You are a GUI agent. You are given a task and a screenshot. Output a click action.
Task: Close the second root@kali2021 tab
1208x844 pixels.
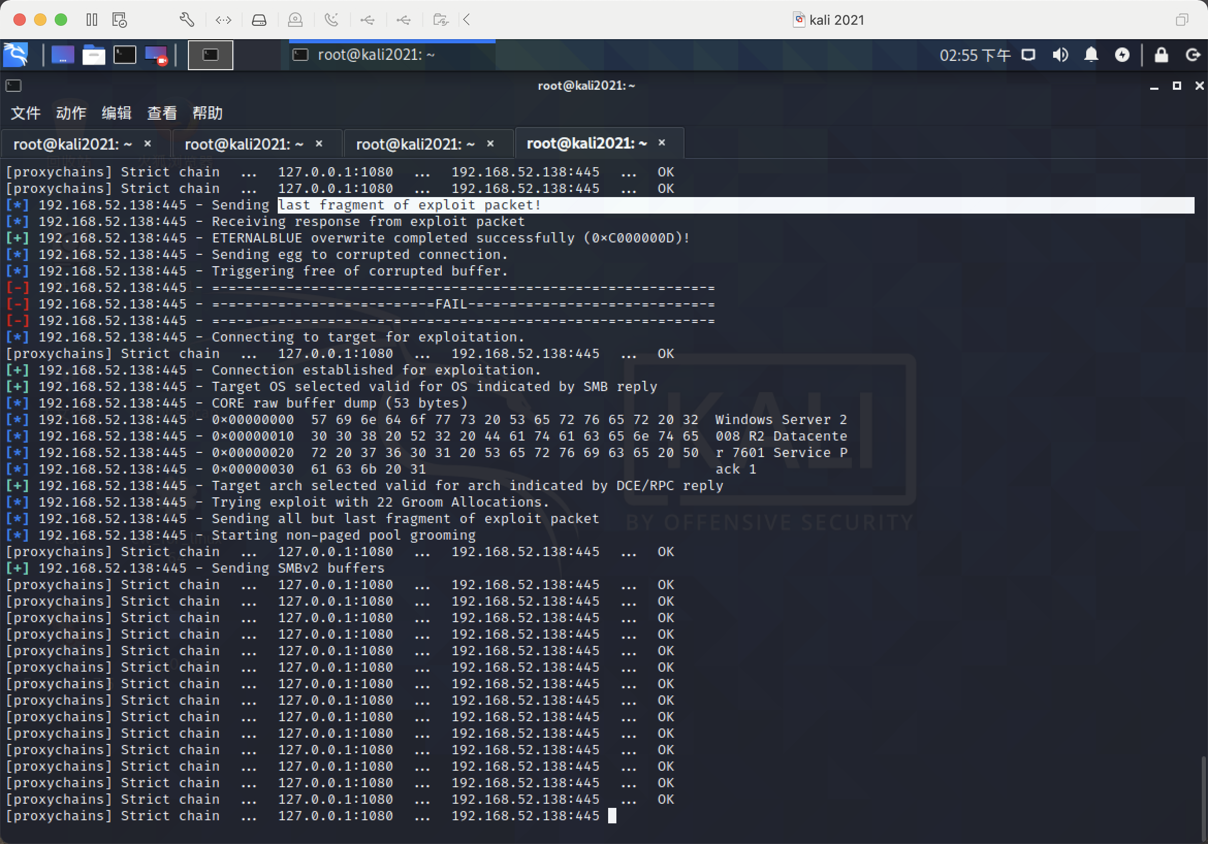pos(319,143)
